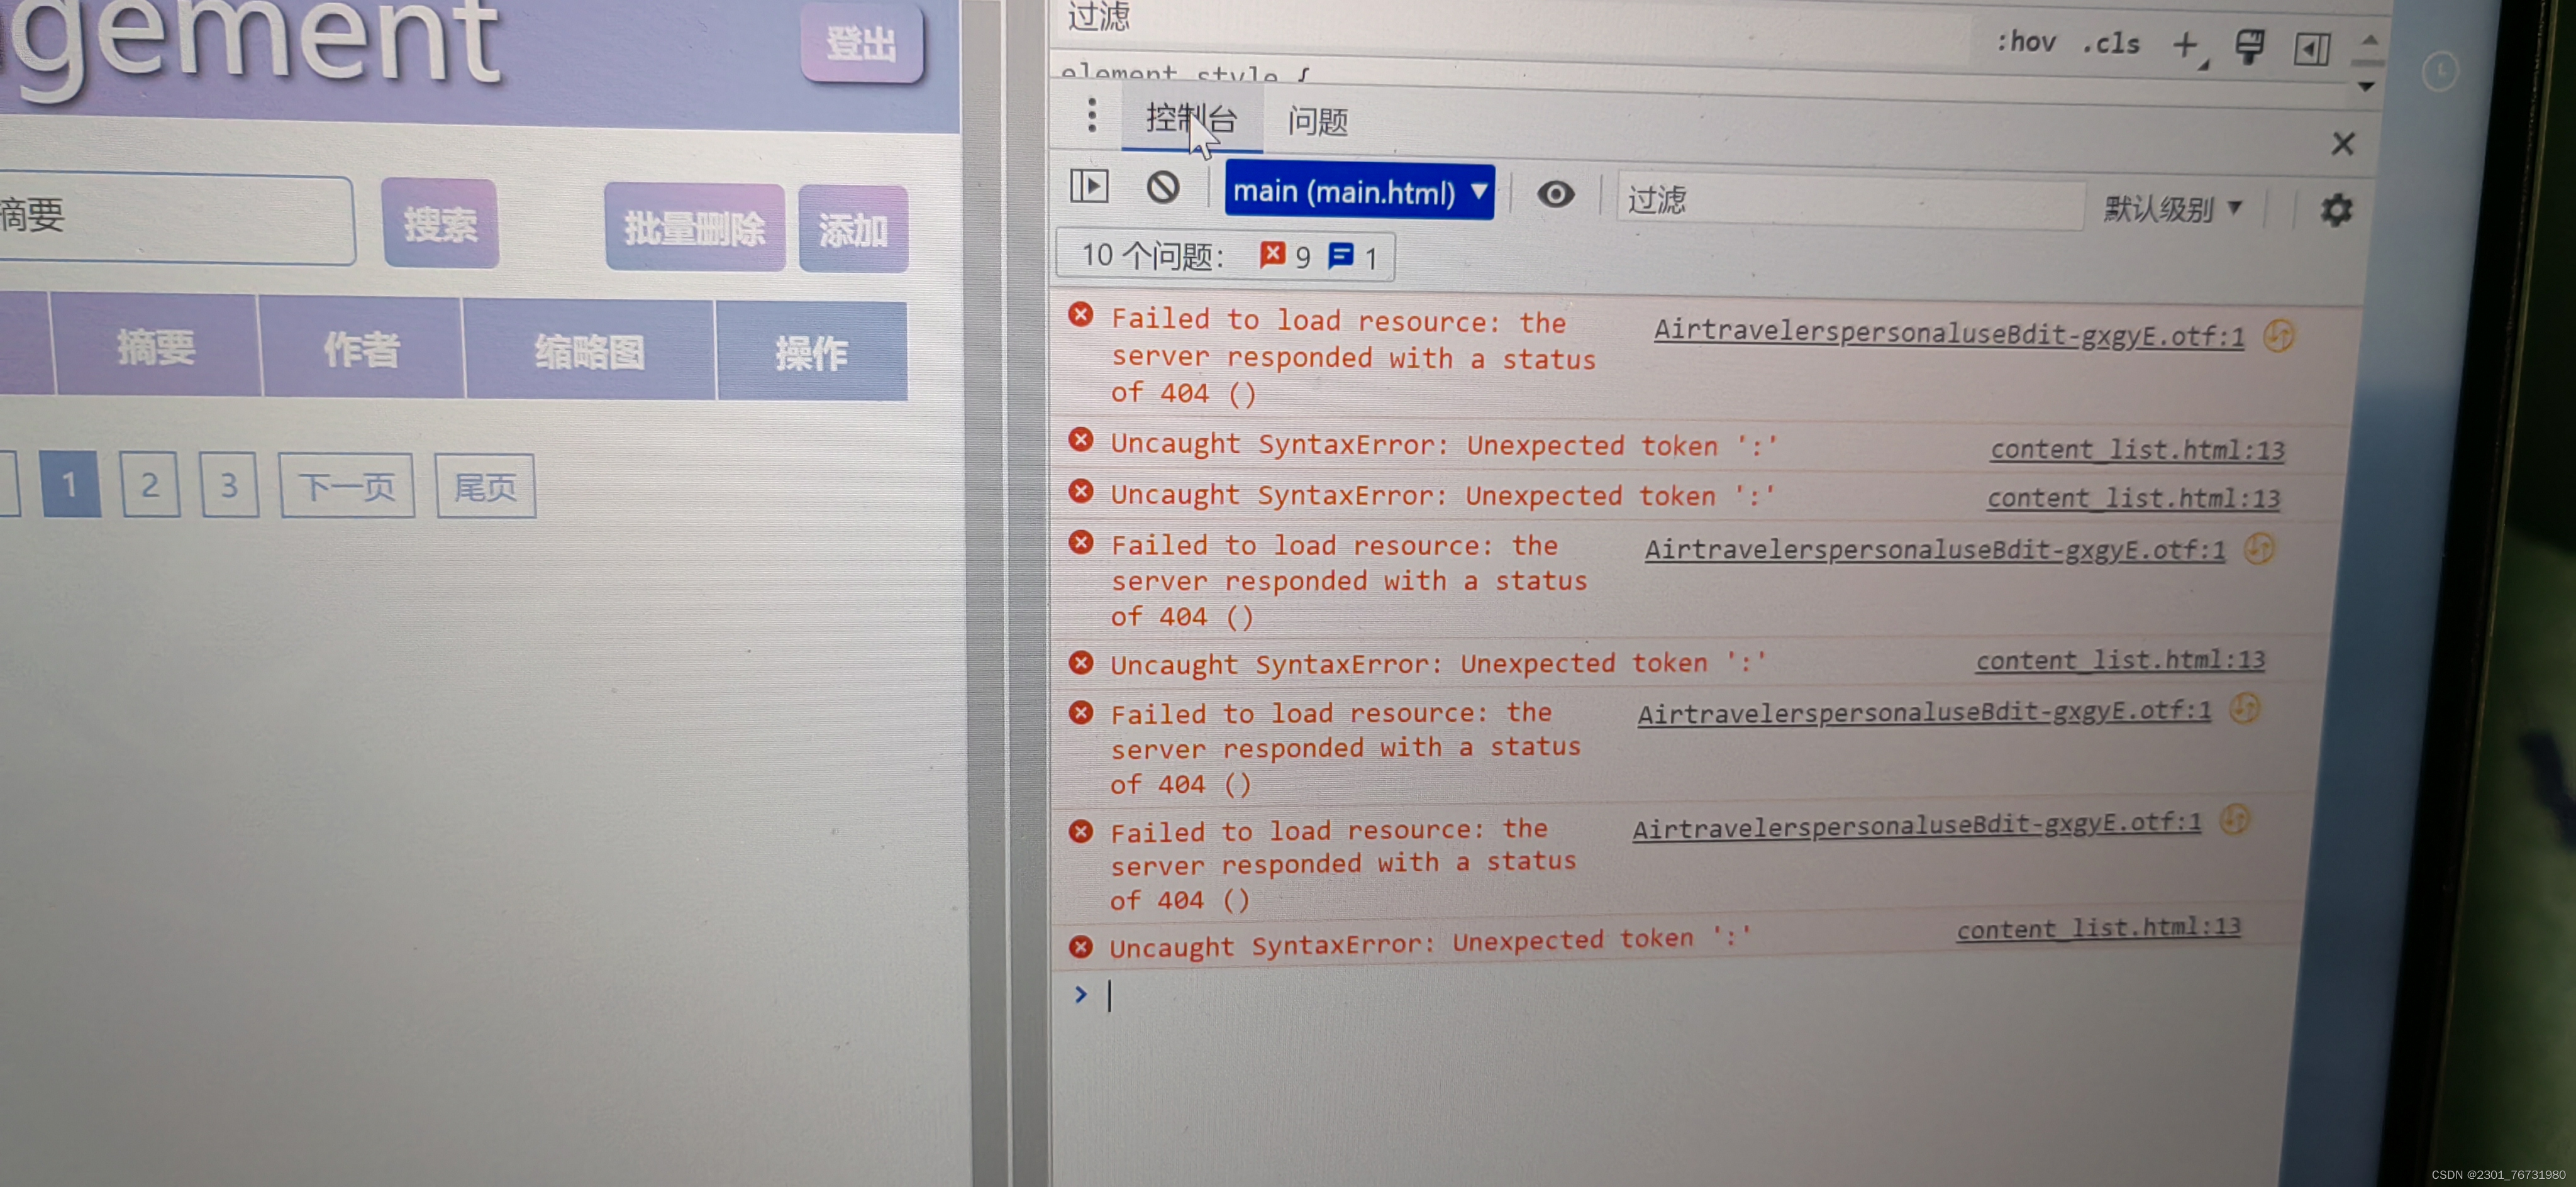The width and height of the screenshot is (2576, 1187).
Task: Click the live expression eye icon
Action: pos(1555,194)
